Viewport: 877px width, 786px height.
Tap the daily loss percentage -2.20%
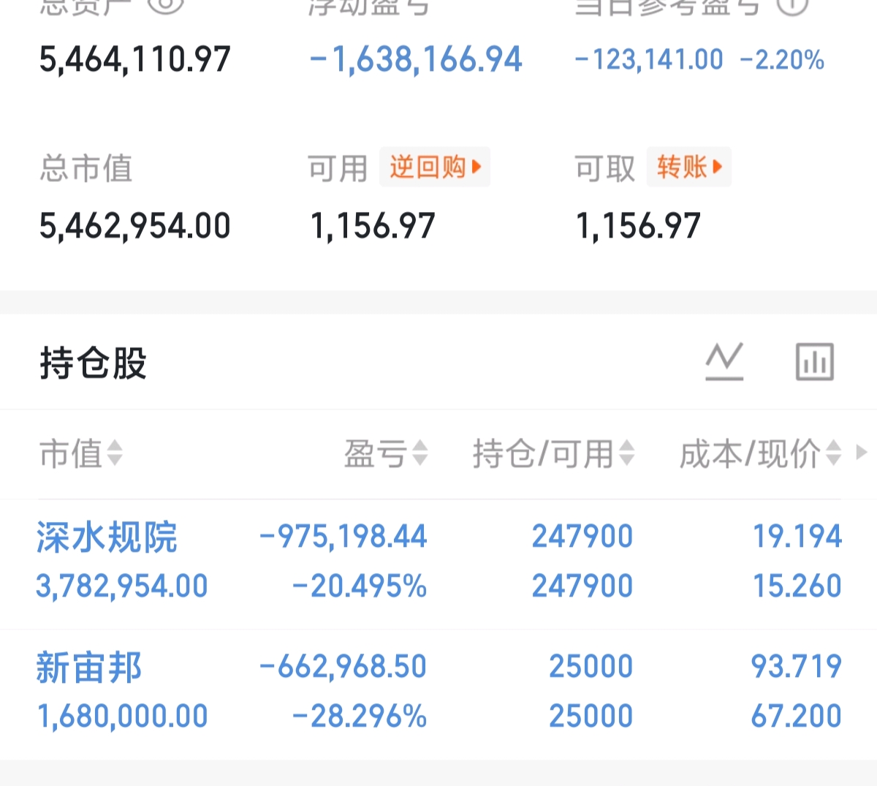point(782,60)
